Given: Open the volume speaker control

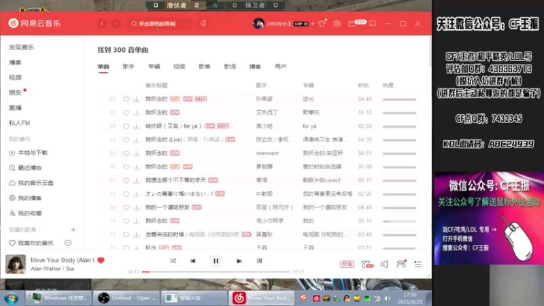Looking at the screenshot, I should [384, 264].
